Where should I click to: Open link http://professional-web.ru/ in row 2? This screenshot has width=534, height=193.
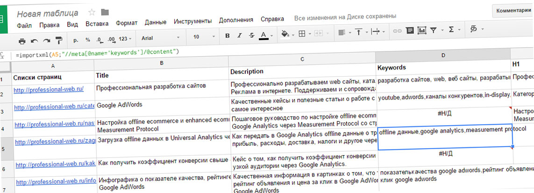click(x=49, y=90)
